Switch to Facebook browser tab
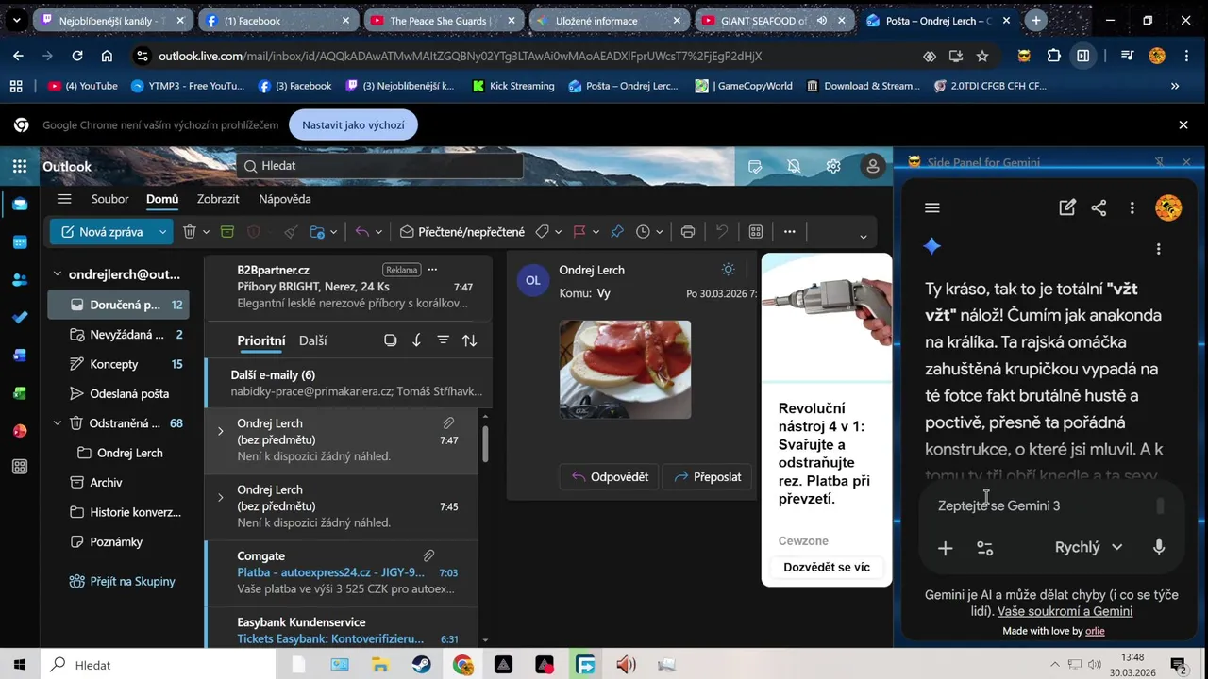This screenshot has height=679, width=1208. pos(278,20)
